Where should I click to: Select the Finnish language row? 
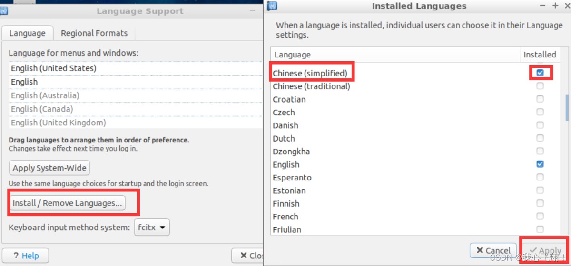pos(415,203)
